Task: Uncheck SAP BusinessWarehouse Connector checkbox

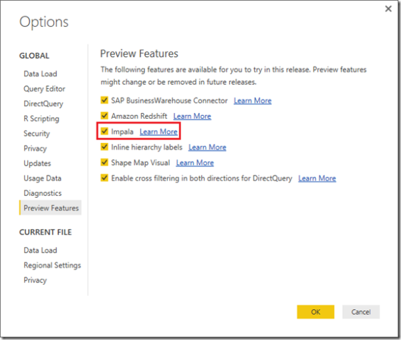Action: tap(104, 100)
